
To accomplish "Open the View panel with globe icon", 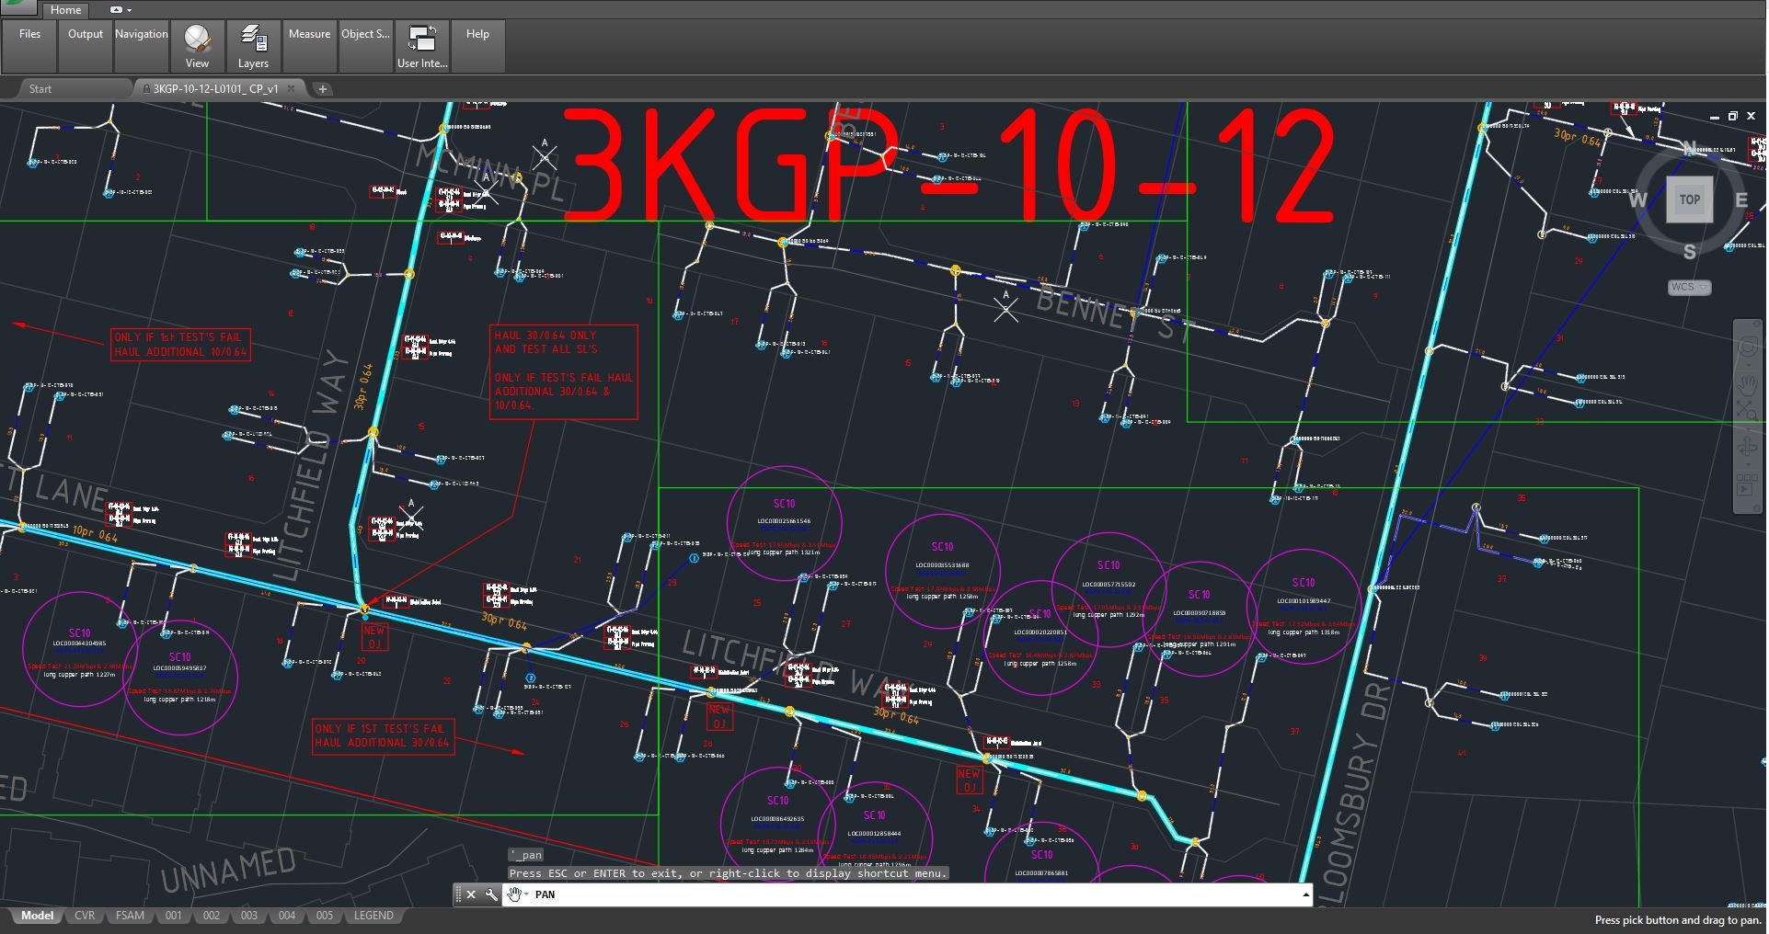I will pyautogui.click(x=197, y=46).
